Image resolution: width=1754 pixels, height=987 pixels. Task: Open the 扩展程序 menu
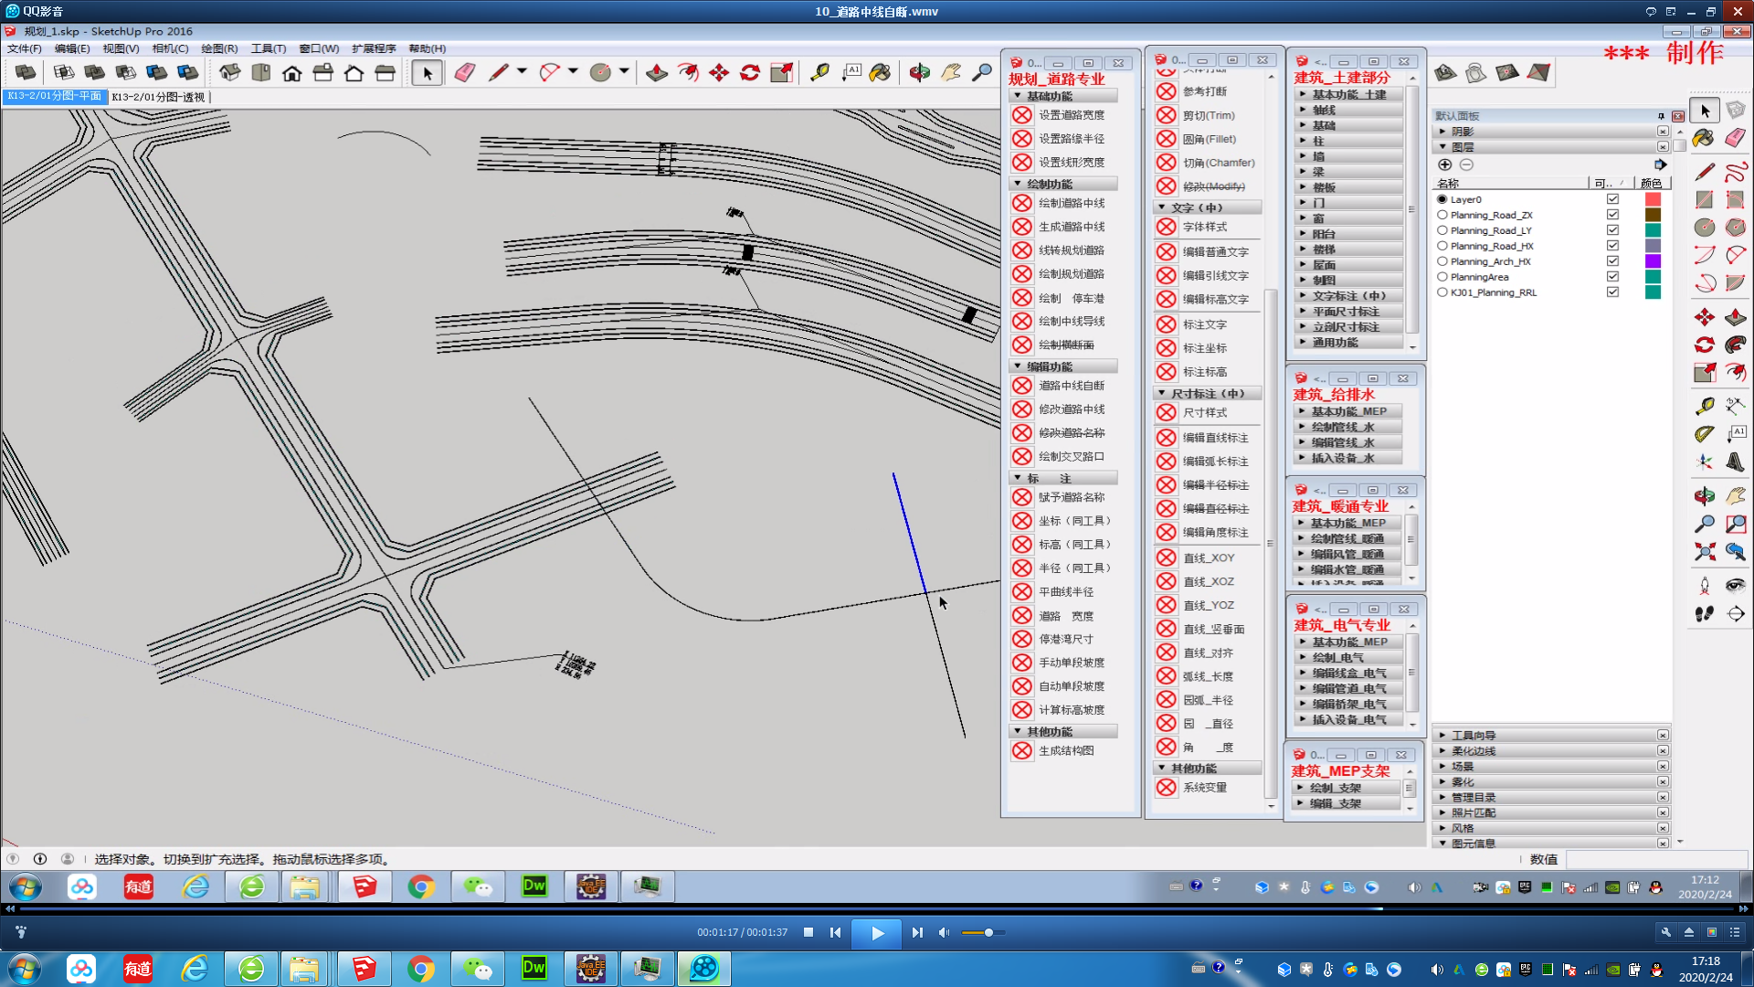(374, 48)
